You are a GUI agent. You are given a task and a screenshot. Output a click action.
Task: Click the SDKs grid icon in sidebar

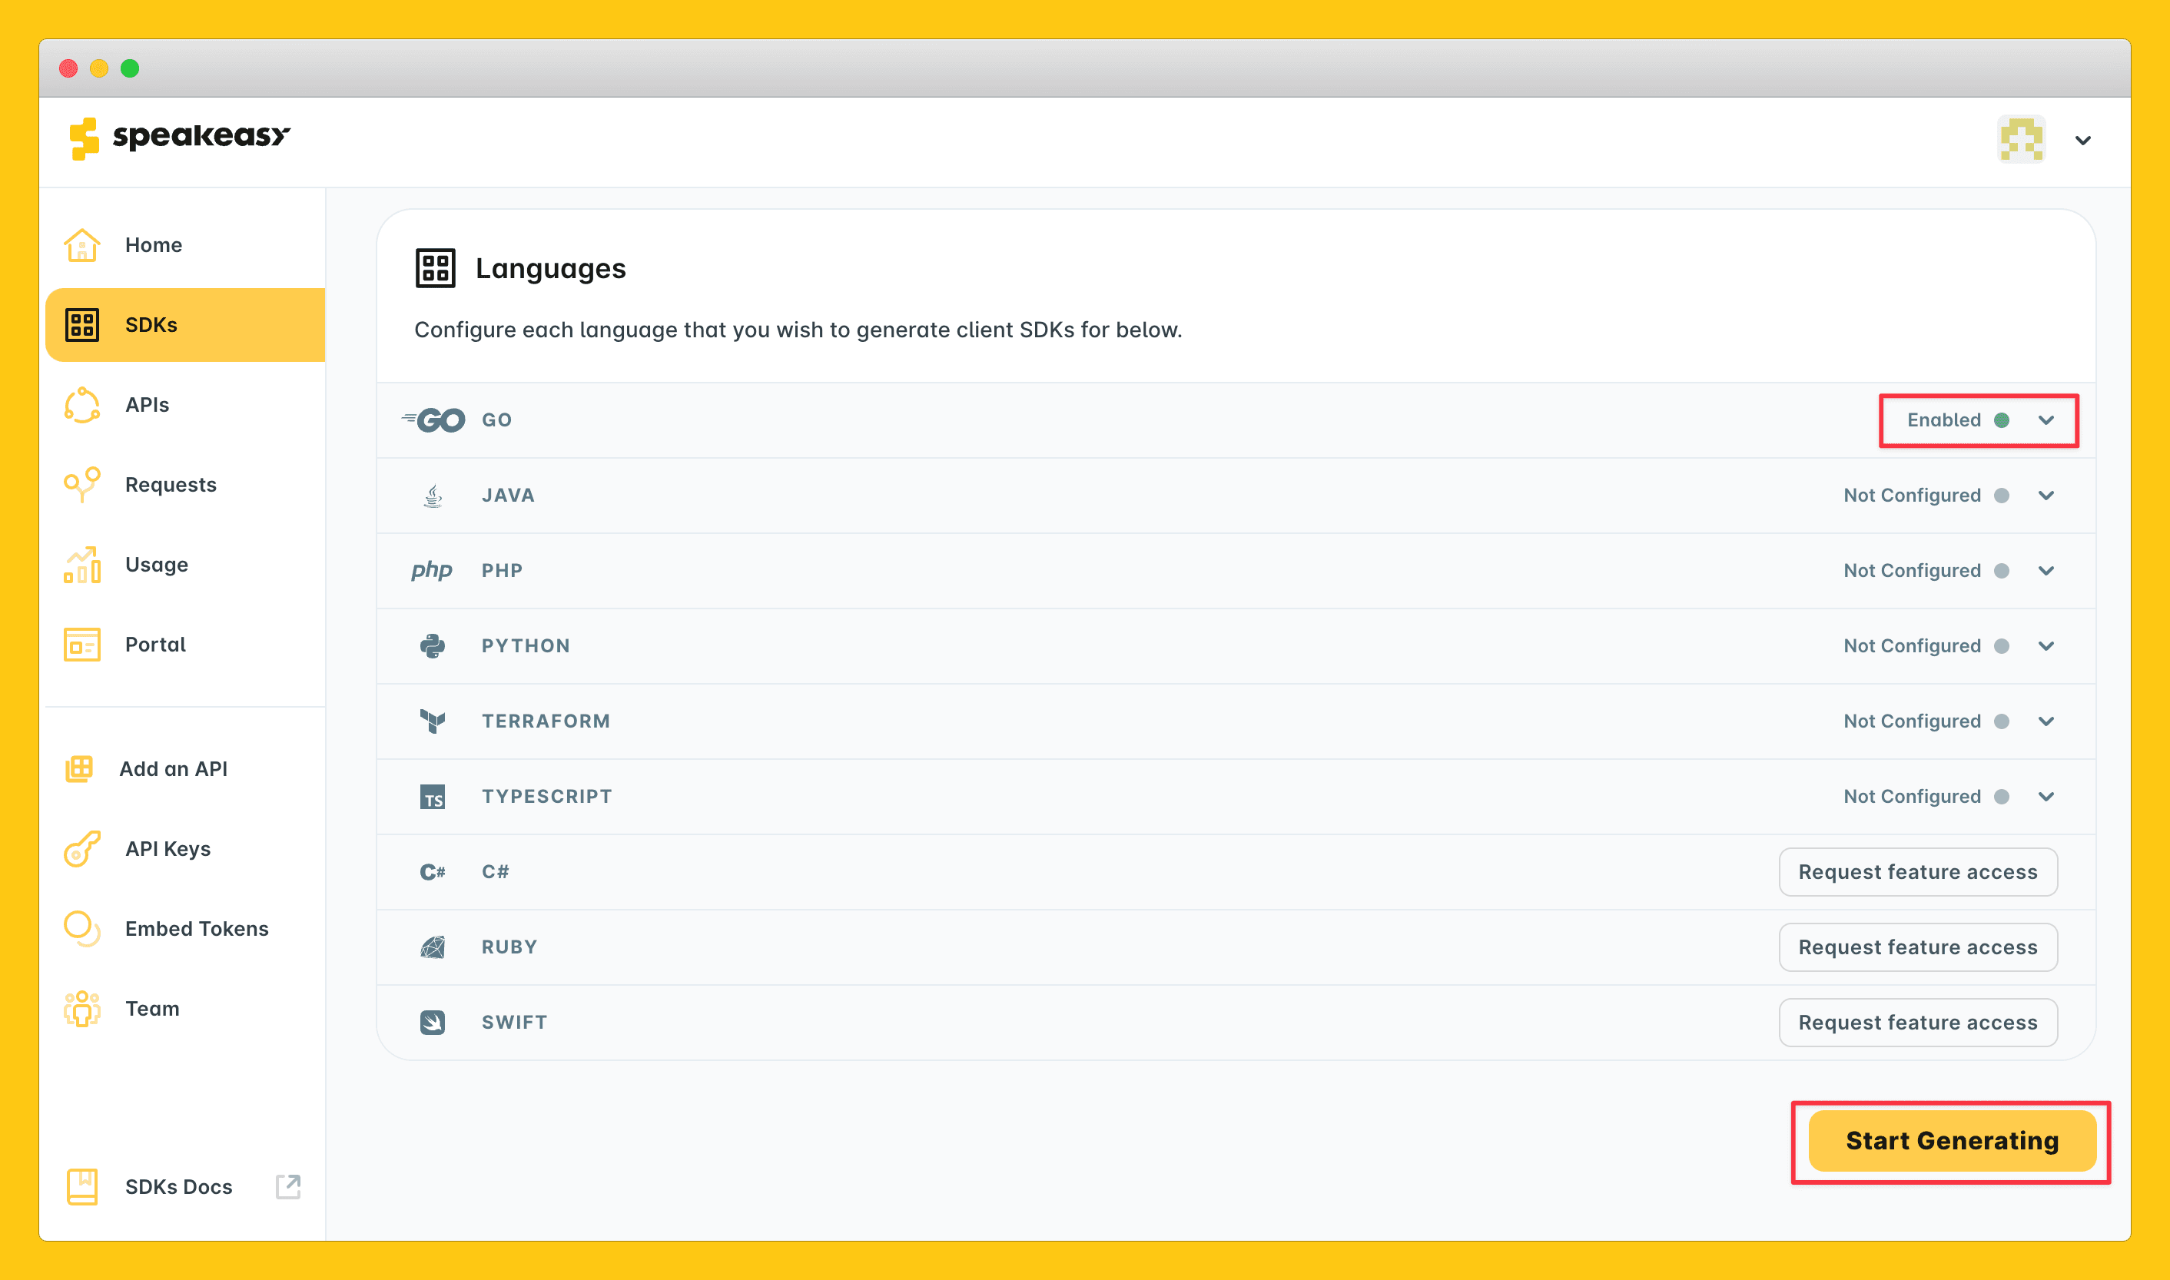[x=82, y=325]
